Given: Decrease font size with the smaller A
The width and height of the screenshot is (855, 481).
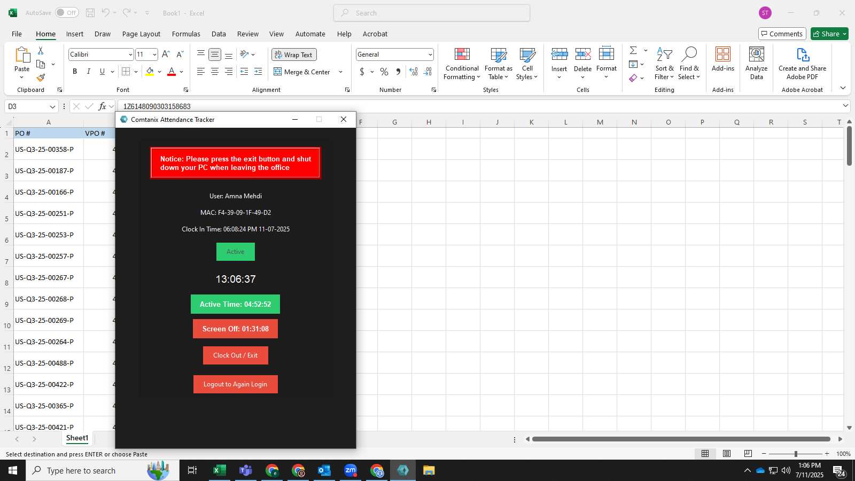Looking at the screenshot, I should point(180,55).
